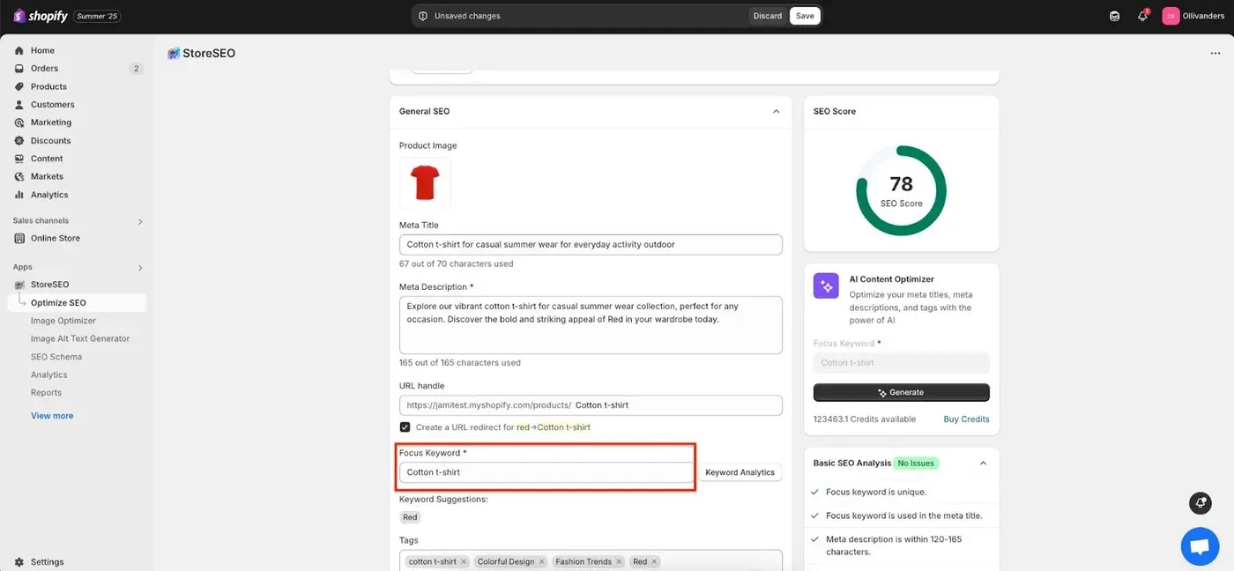
Task: Expand the Apps section chevron
Action: click(x=140, y=267)
